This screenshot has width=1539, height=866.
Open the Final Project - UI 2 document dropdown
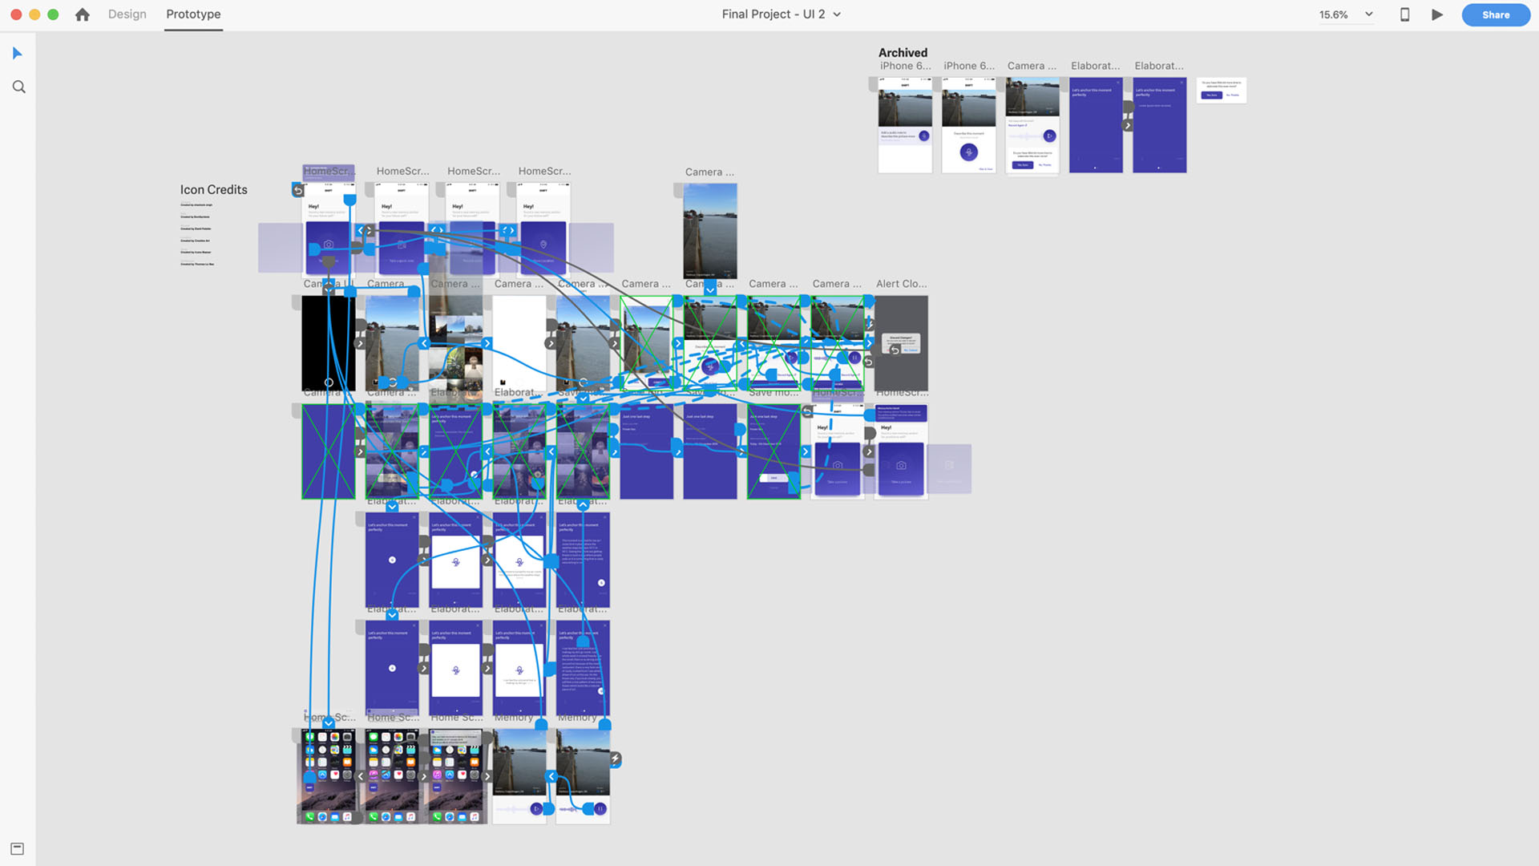836,14
